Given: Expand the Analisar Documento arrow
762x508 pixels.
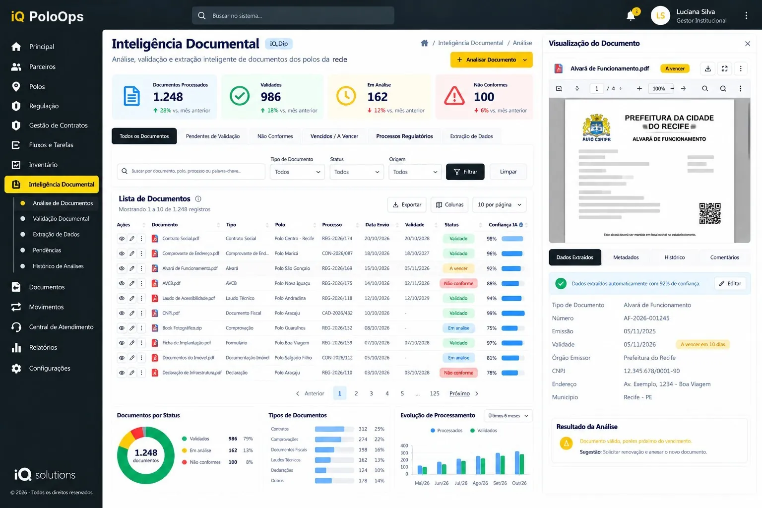Looking at the screenshot, I should (525, 60).
